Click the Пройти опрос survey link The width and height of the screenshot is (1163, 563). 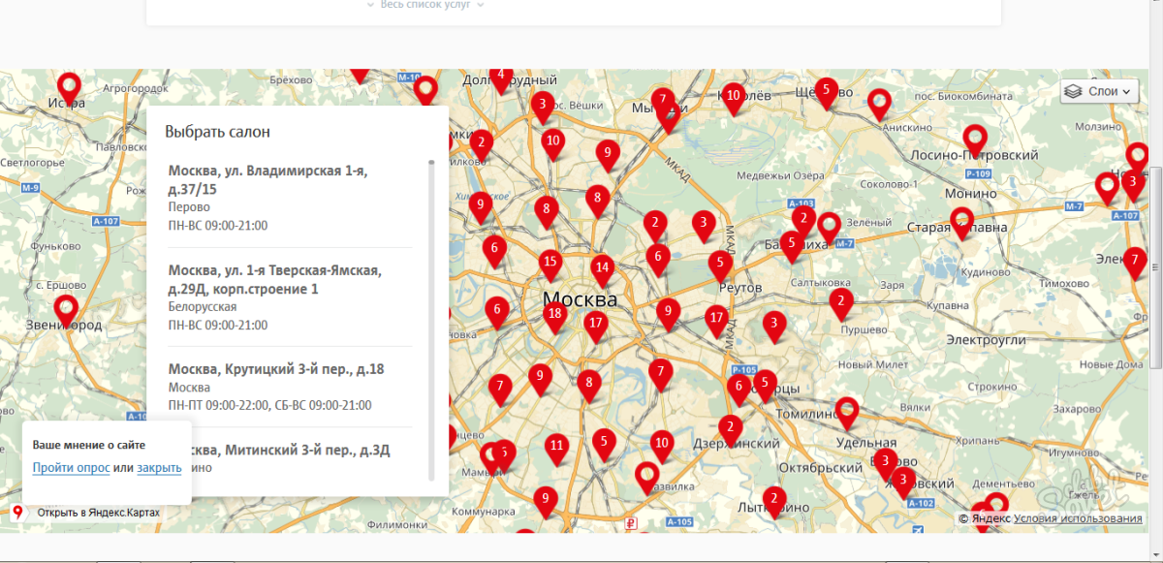[71, 468]
